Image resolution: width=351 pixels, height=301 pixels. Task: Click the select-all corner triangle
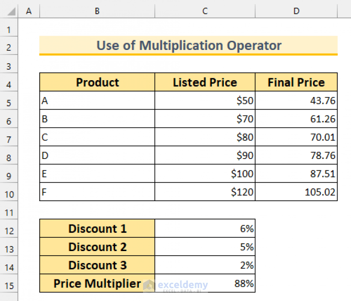point(11,11)
